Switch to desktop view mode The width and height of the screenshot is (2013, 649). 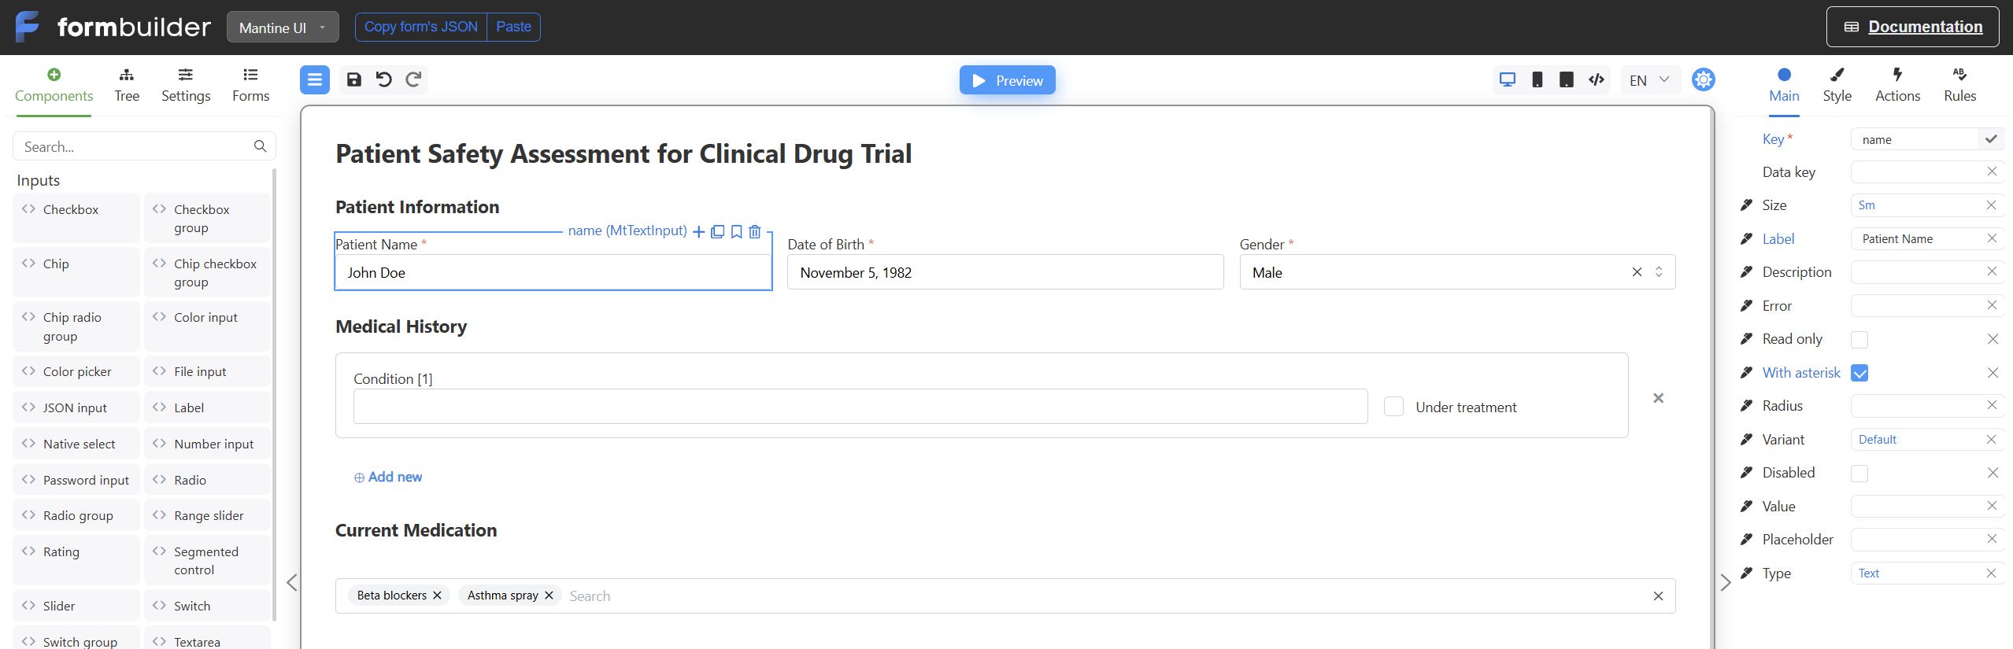1508,79
